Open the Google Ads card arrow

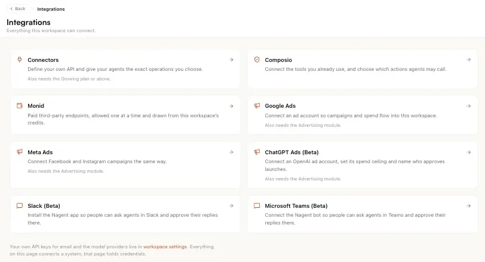(469, 106)
